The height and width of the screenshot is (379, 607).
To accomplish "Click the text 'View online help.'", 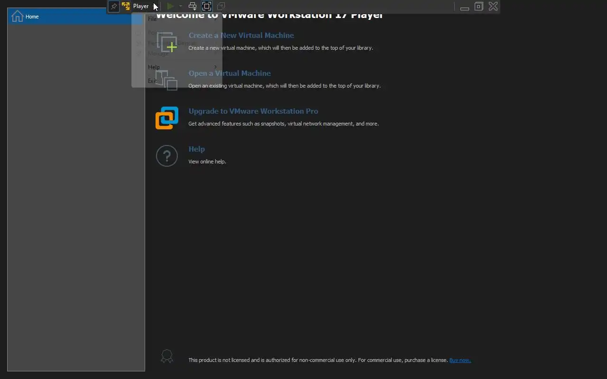I will [207, 162].
